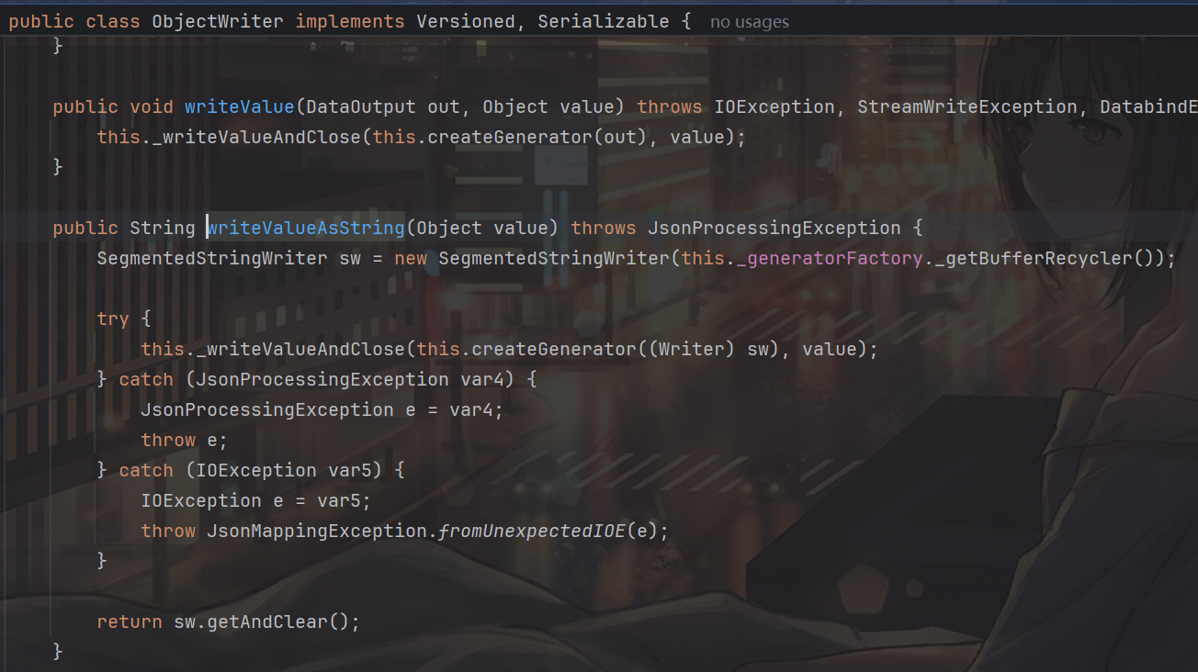This screenshot has width=1198, height=672.
Task: Click the return keyword
Action: [130, 622]
